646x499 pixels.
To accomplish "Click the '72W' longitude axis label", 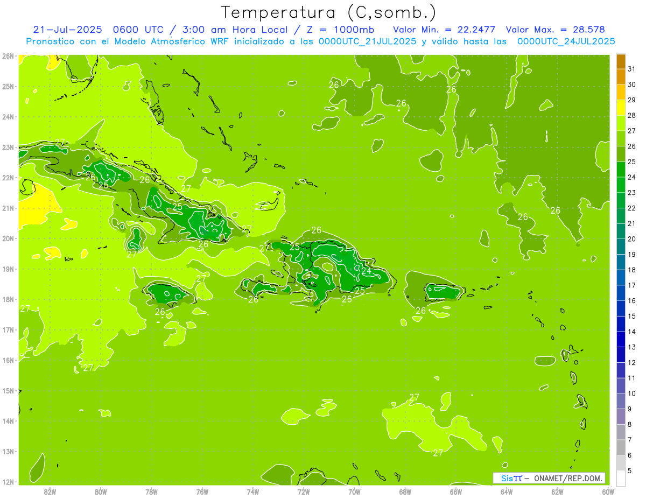I will [x=304, y=491].
